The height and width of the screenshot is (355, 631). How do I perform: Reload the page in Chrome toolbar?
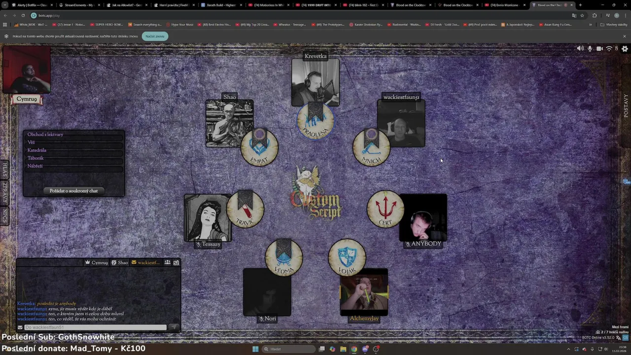pyautogui.click(x=23, y=15)
